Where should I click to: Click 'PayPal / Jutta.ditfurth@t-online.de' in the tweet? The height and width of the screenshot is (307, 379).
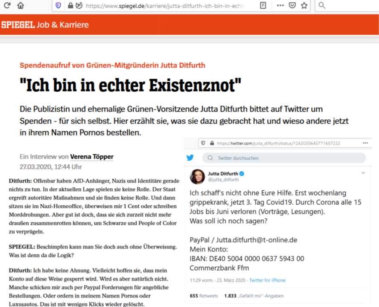point(243,240)
